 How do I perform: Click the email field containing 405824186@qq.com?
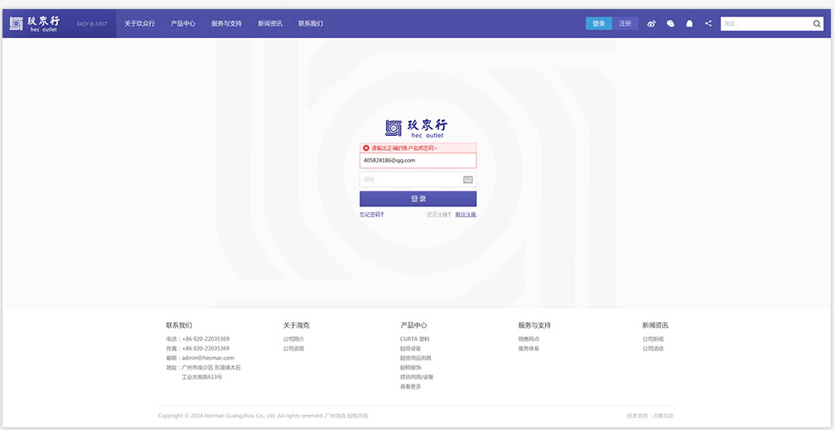(418, 161)
